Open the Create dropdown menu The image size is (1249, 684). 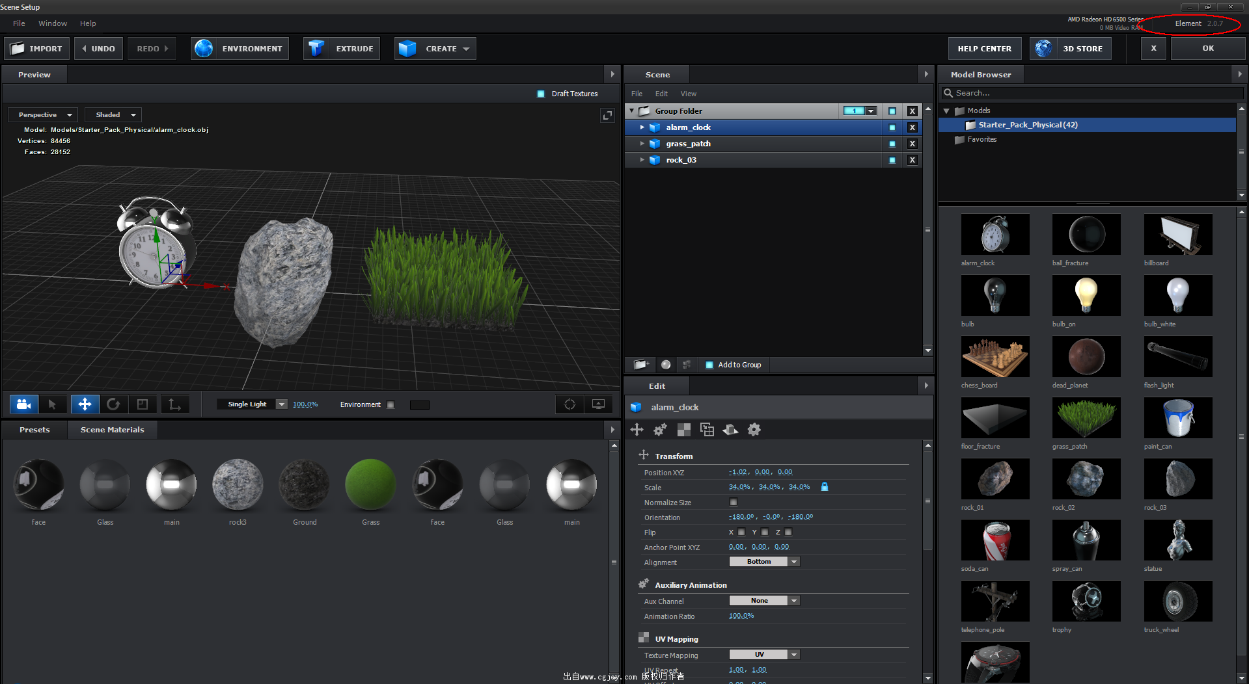tap(435, 49)
